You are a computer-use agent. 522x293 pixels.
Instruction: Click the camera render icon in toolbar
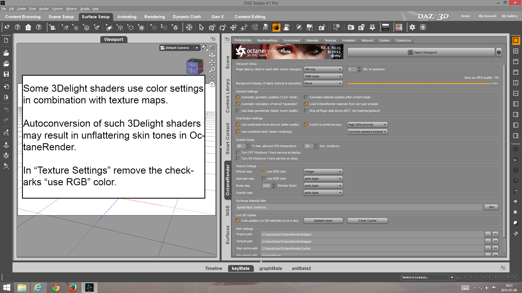point(351,27)
